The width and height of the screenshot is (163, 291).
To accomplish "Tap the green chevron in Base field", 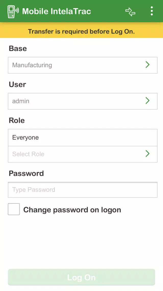I will pos(147,65).
